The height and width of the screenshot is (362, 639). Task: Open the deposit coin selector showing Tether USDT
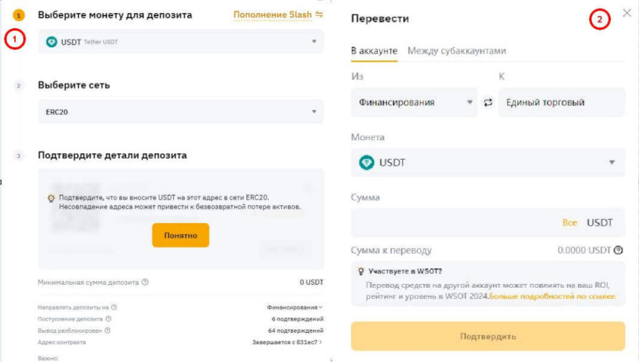[x=180, y=42]
